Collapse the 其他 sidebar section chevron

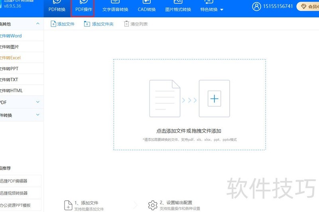coord(38,24)
